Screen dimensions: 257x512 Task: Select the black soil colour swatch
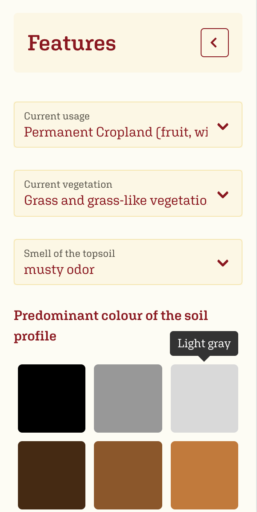click(51, 398)
